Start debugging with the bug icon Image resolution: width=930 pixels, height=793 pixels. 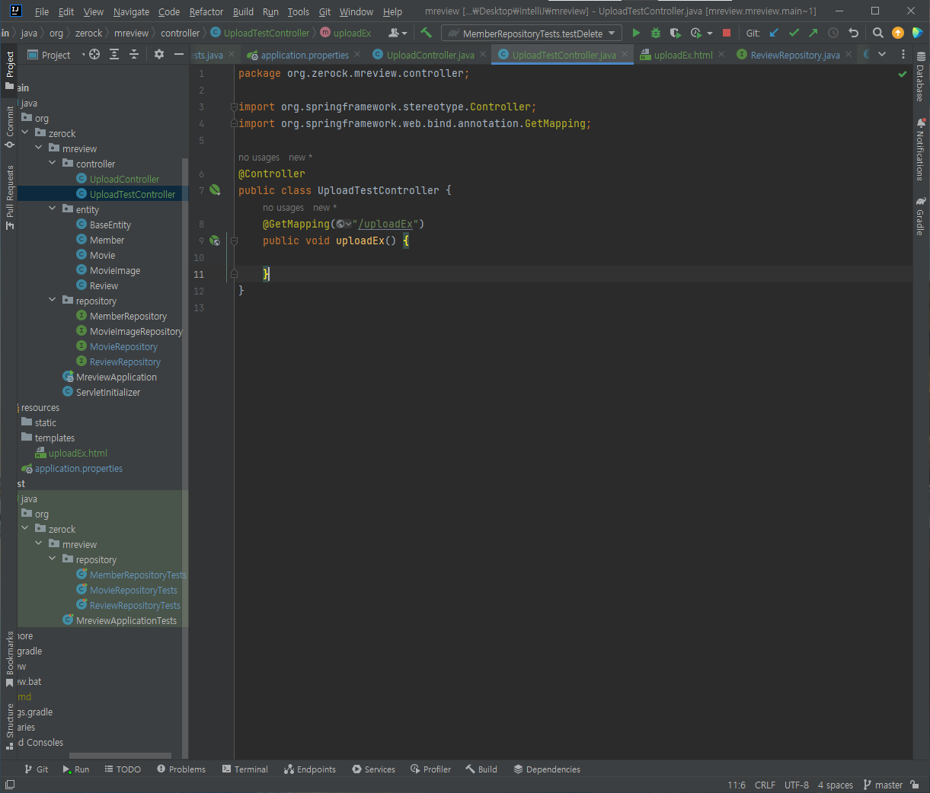[x=656, y=33]
